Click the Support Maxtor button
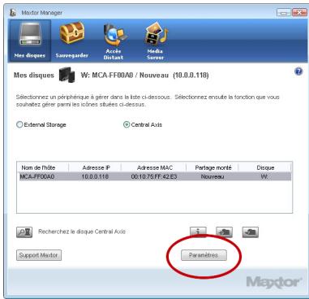 point(39,255)
